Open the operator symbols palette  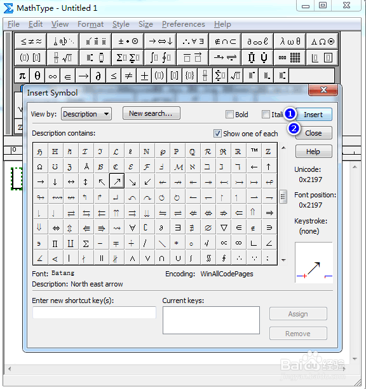pyautogui.click(x=128, y=41)
